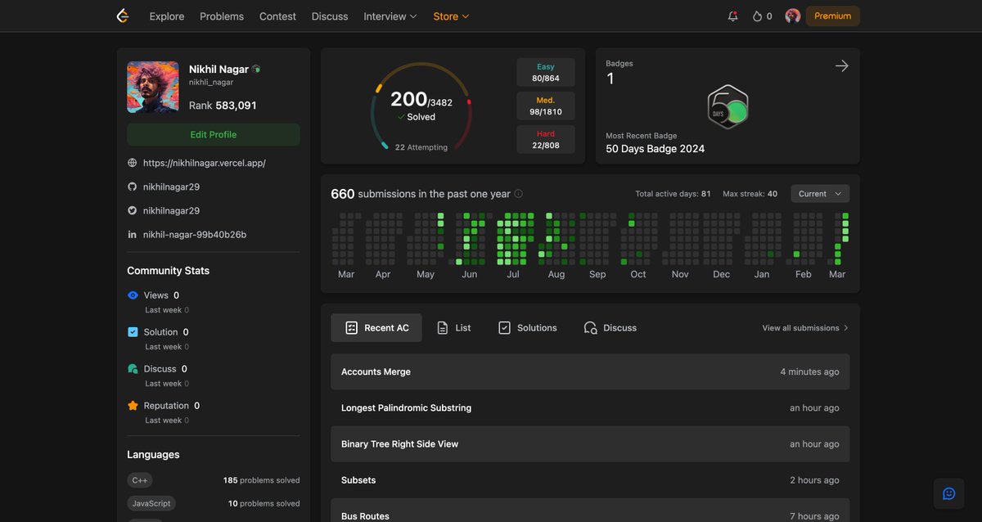Open the Store dropdown menu
Viewport: 982px width, 522px height.
[x=451, y=16]
